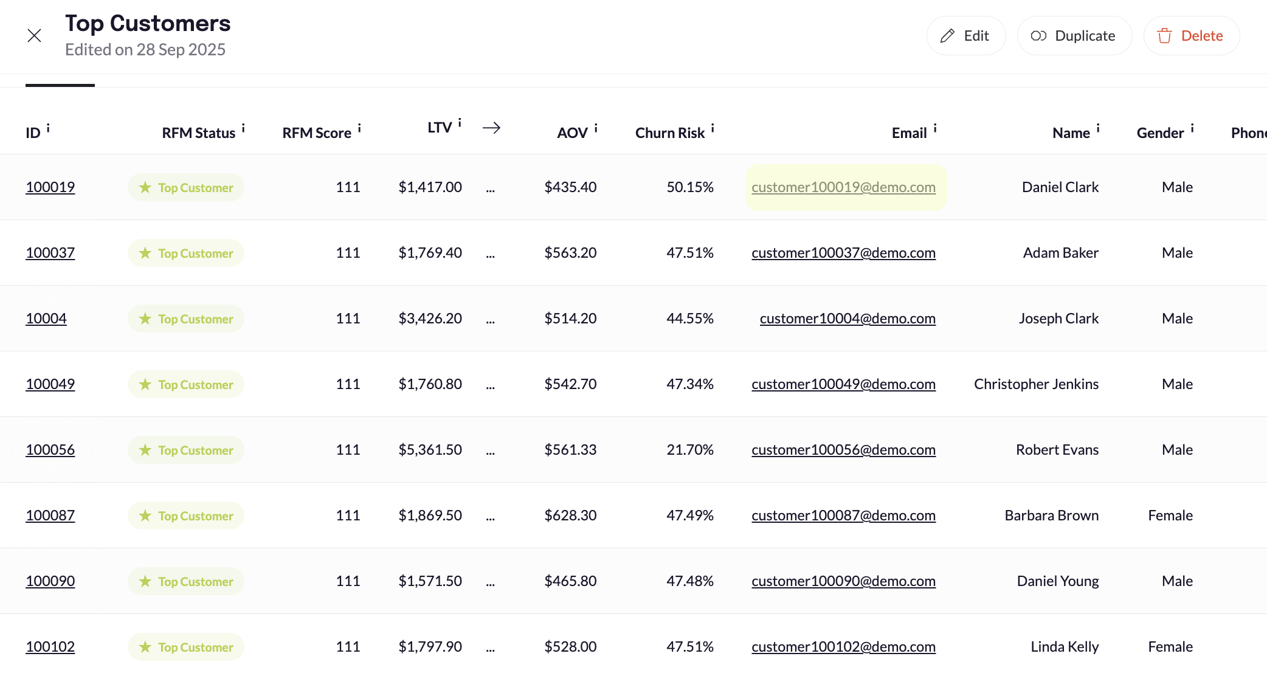Click the Duplicate button
This screenshot has height=676, width=1267.
[1074, 36]
